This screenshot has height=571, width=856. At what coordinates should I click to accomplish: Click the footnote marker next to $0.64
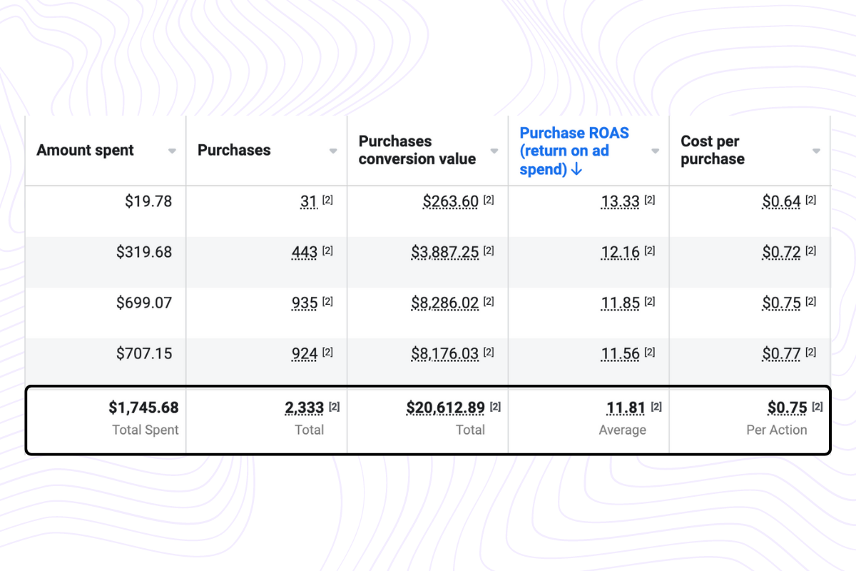coord(811,201)
